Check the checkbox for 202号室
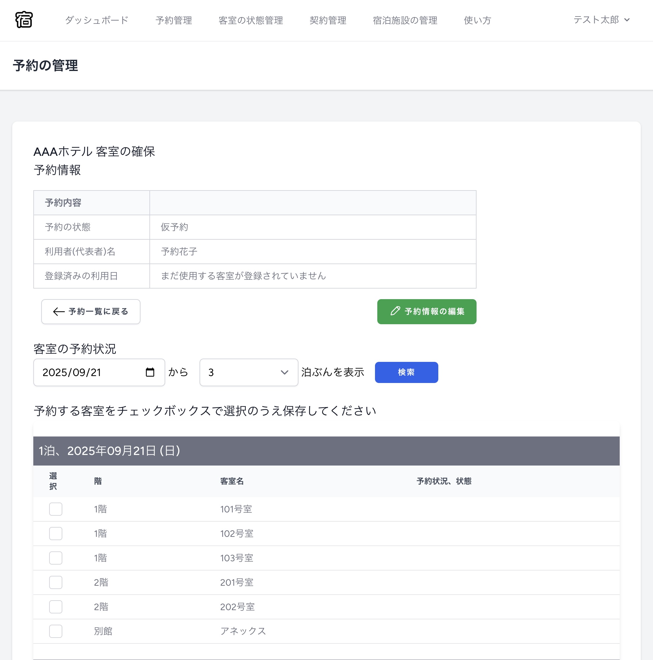This screenshot has height=660, width=653. (56, 607)
